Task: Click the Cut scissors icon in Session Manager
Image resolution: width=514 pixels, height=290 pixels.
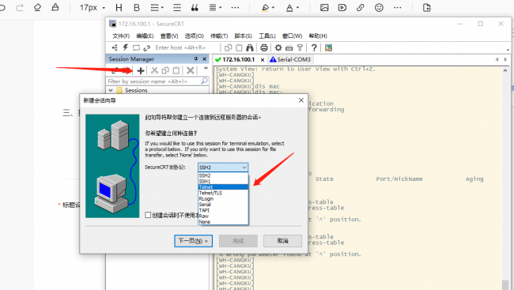Action: [154, 70]
